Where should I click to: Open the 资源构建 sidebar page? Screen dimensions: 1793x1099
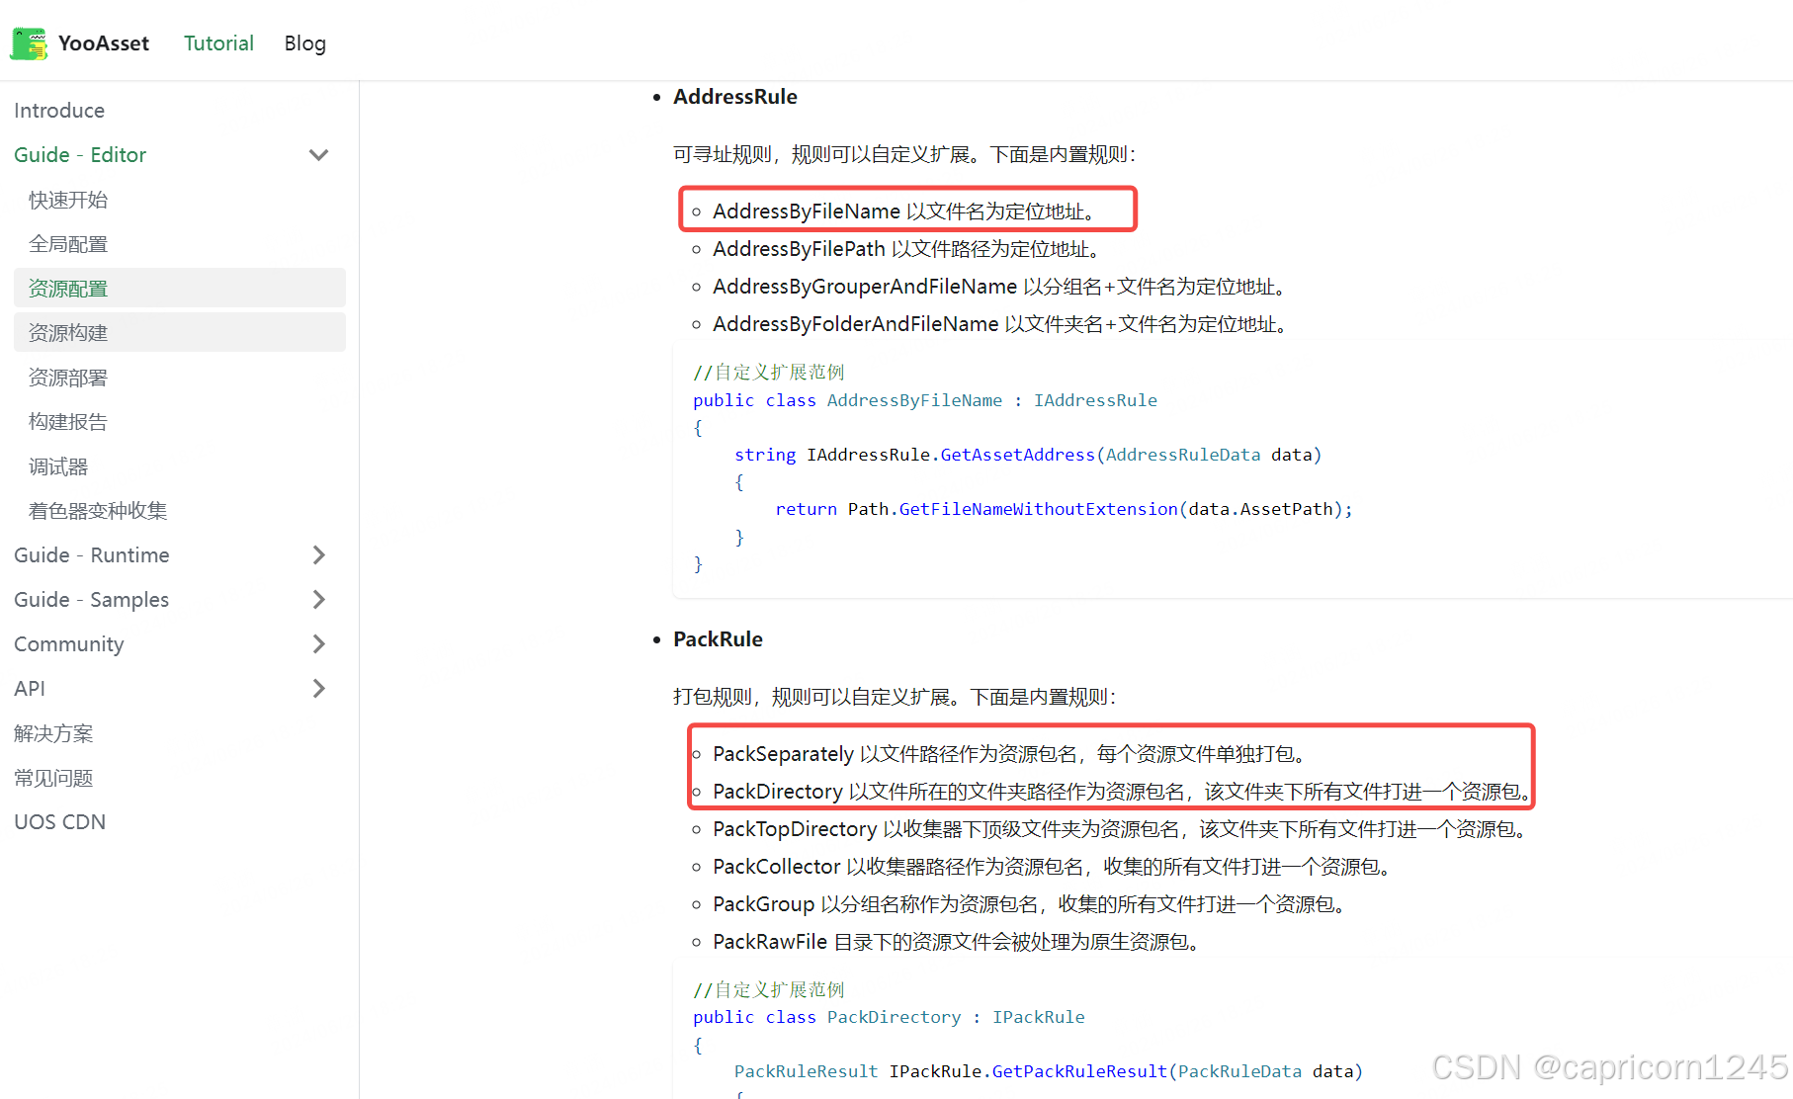180,333
